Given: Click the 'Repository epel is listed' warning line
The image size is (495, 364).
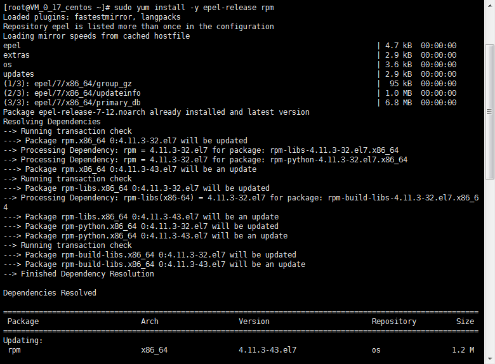Looking at the screenshot, I should (x=138, y=27).
